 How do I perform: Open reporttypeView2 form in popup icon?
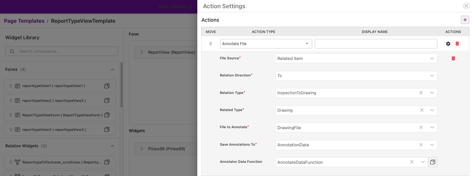click(107, 101)
